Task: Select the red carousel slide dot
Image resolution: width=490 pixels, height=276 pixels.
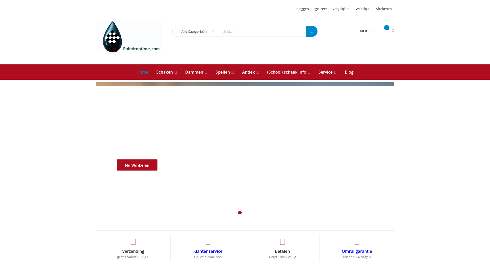Action: 240,213
